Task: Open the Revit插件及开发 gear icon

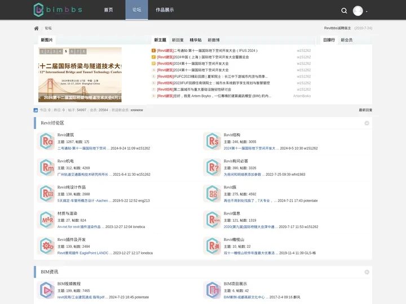Action: [x=46, y=246]
